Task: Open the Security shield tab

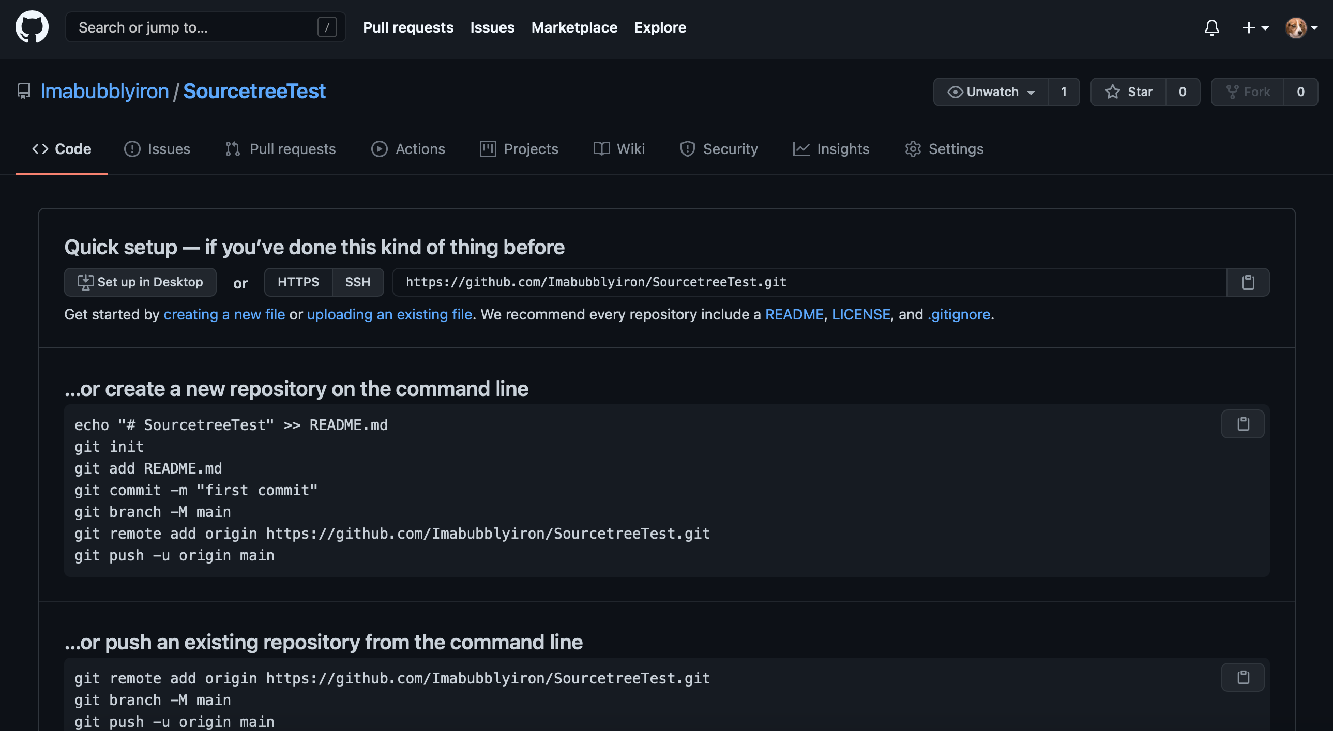Action: tap(719, 149)
